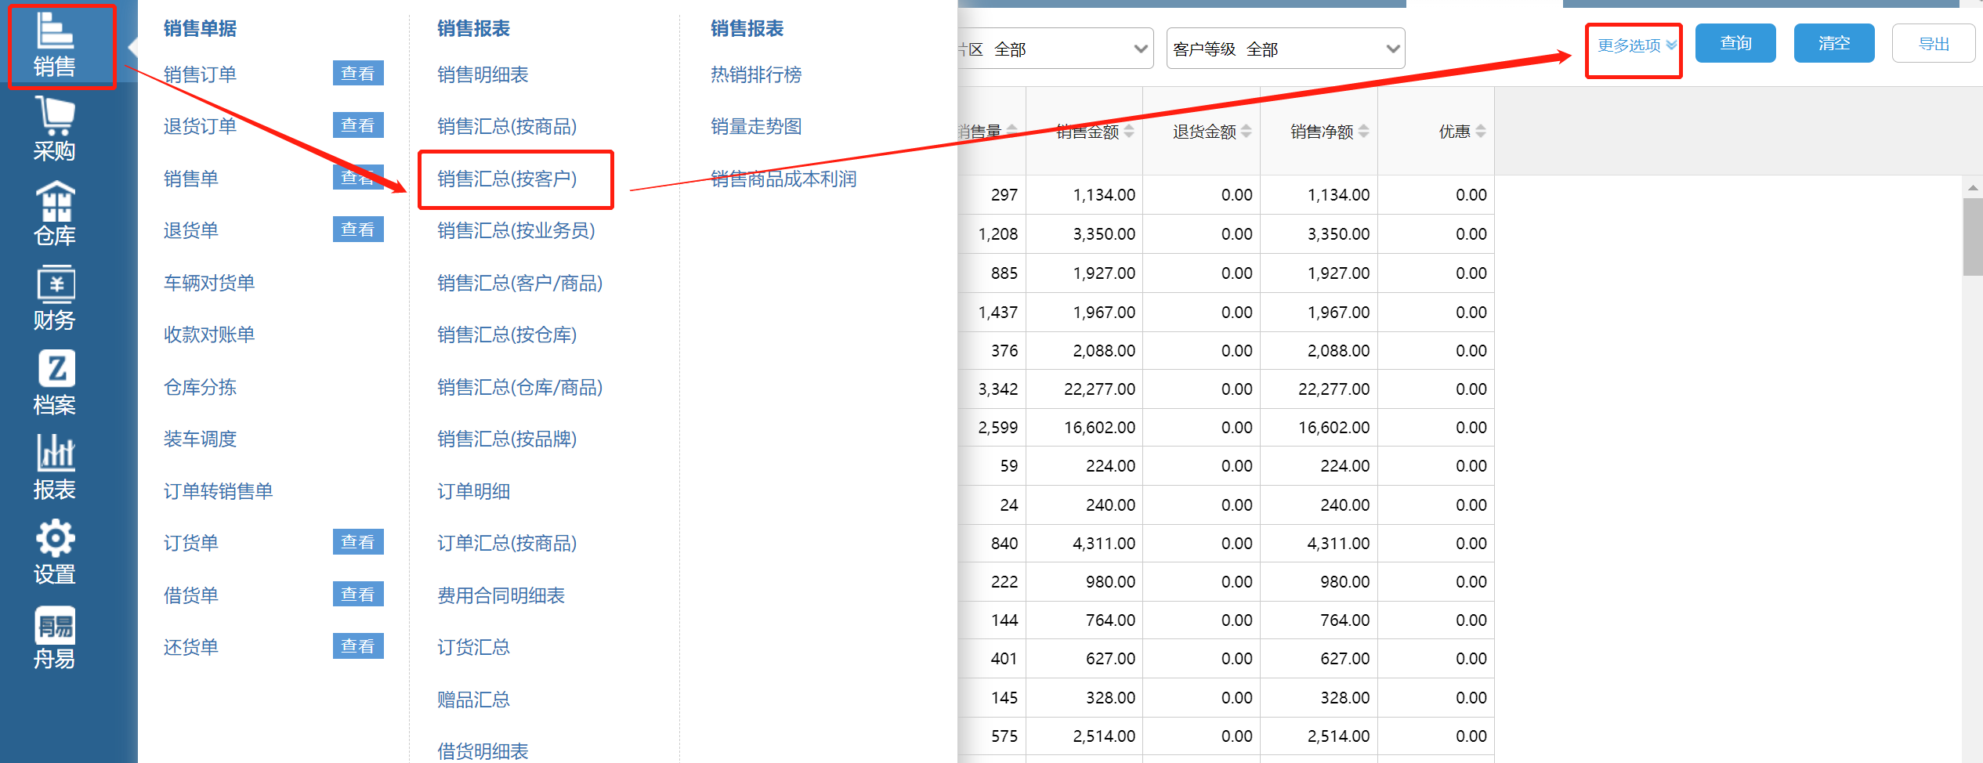This screenshot has width=1983, height=763.
Task: Open 热销排行榜 report
Action: (x=756, y=74)
